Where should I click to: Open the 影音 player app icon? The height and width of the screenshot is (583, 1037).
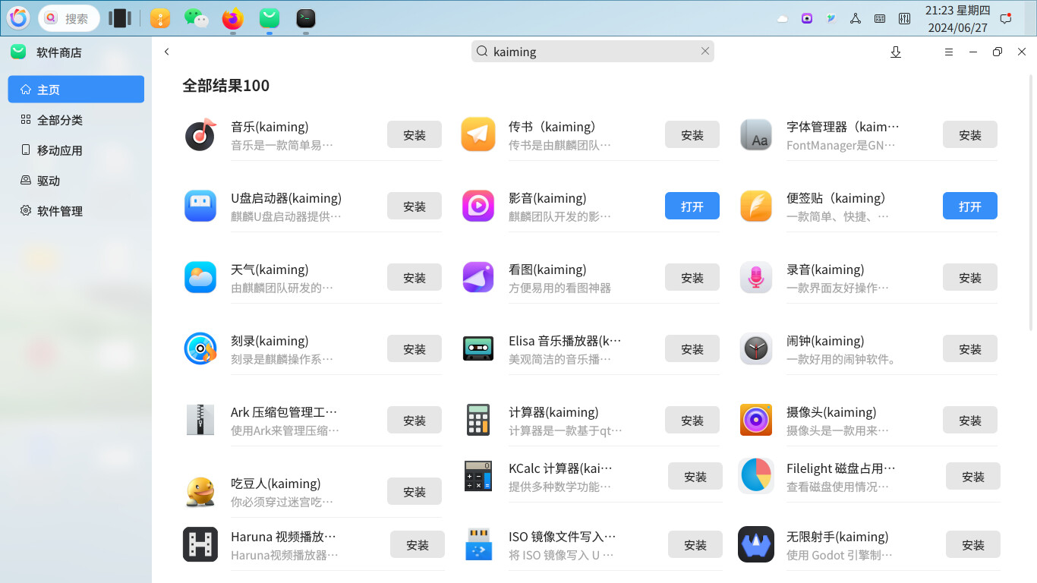pos(478,206)
